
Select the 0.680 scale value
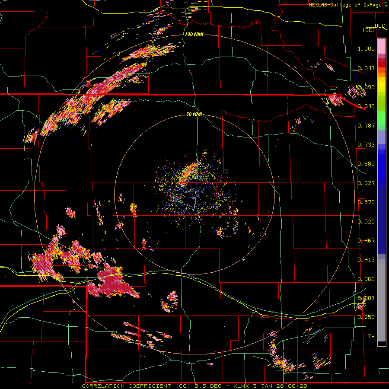(x=366, y=163)
